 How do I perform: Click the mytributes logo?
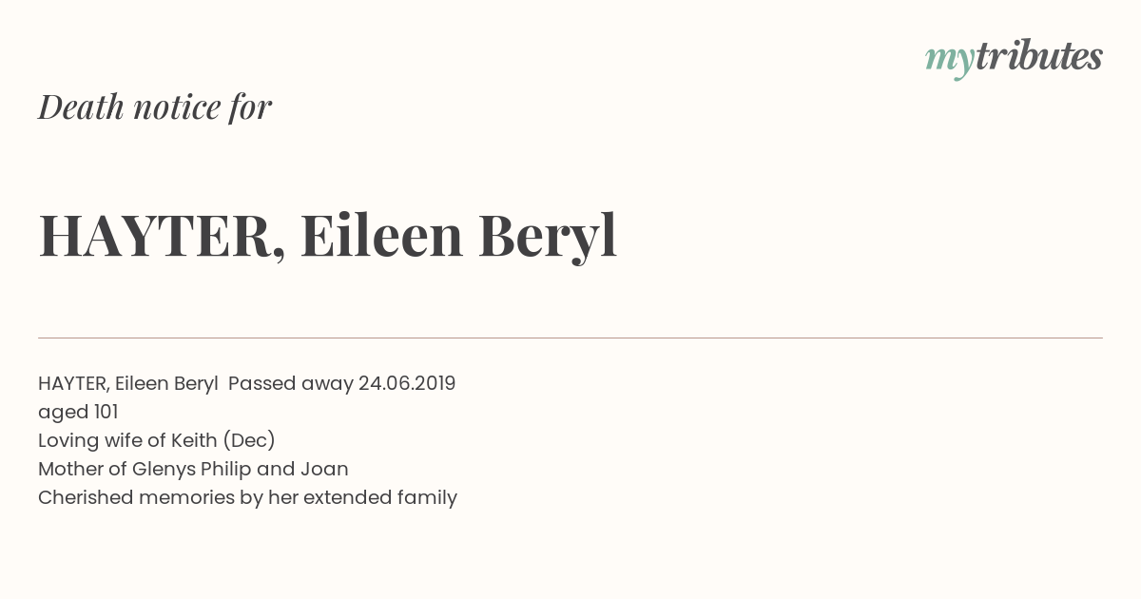1014,58
